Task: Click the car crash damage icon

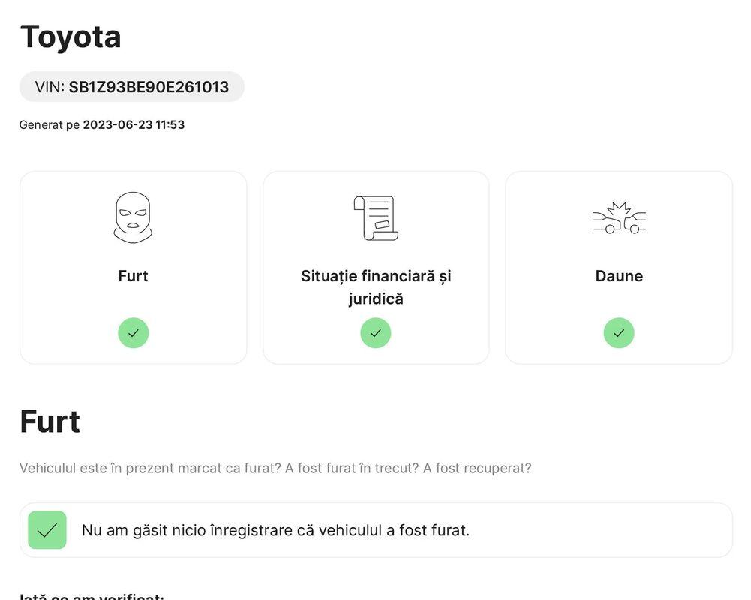Action: [619, 218]
